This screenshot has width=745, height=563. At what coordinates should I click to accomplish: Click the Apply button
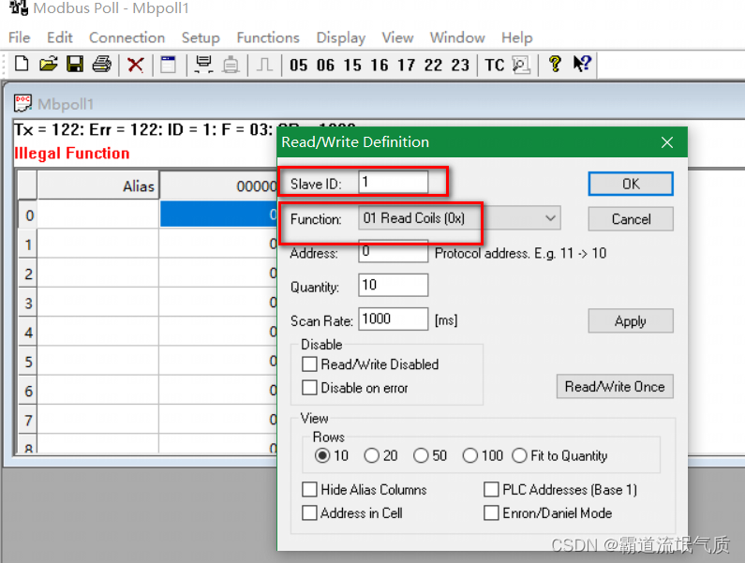pyautogui.click(x=631, y=321)
